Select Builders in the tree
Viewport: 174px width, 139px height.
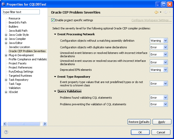pyautogui.click(x=14, y=27)
